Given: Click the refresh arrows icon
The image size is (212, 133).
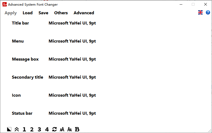Looking at the screenshot, I should pyautogui.click(x=54, y=129).
